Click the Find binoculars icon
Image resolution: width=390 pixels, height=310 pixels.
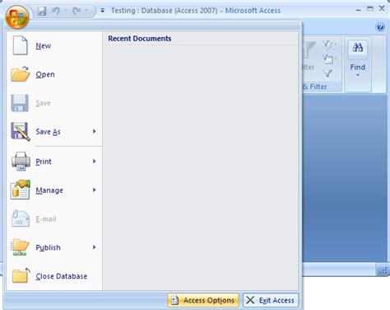pos(358,48)
